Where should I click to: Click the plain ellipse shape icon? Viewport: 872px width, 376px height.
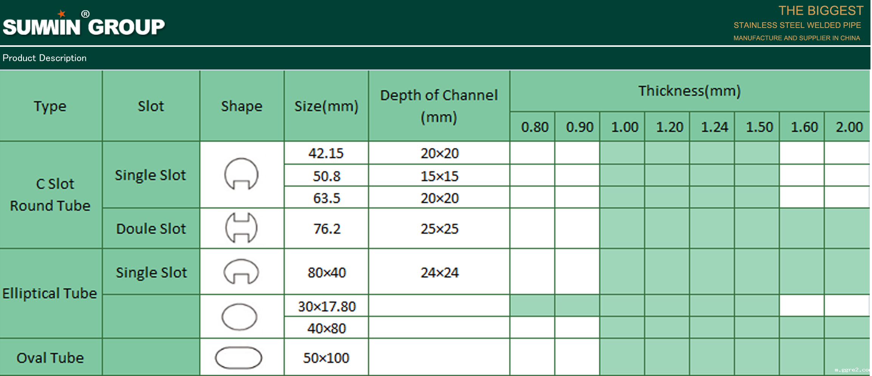pos(239,317)
